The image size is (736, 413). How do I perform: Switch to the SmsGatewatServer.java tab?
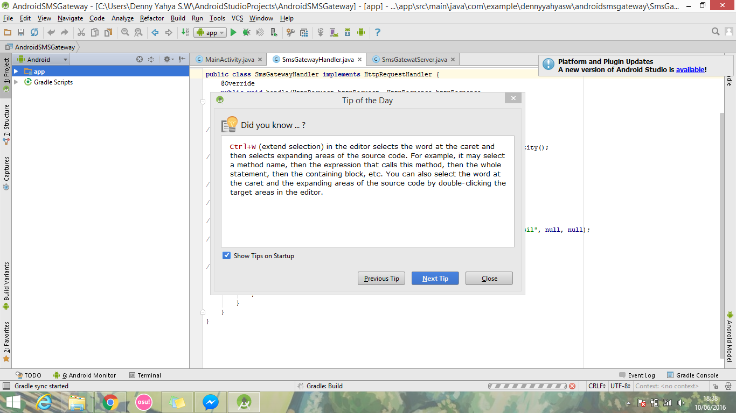(x=414, y=59)
